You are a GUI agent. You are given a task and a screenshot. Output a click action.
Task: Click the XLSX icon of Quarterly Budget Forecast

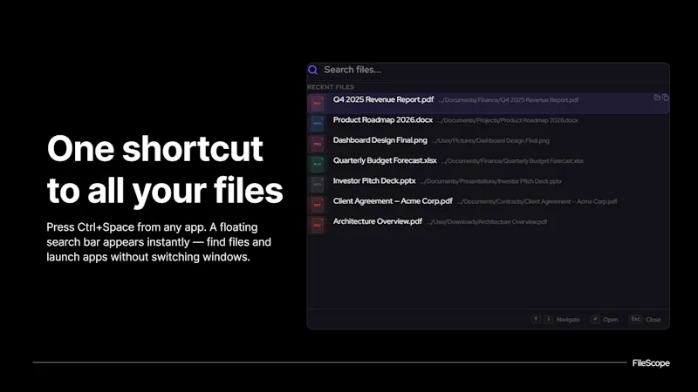point(318,164)
